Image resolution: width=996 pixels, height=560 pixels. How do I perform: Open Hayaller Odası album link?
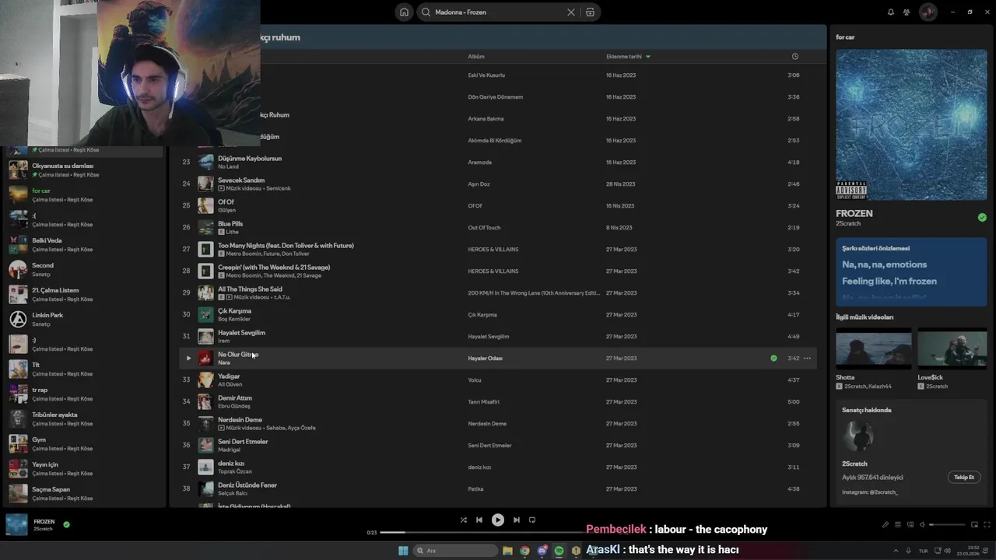pos(485,359)
